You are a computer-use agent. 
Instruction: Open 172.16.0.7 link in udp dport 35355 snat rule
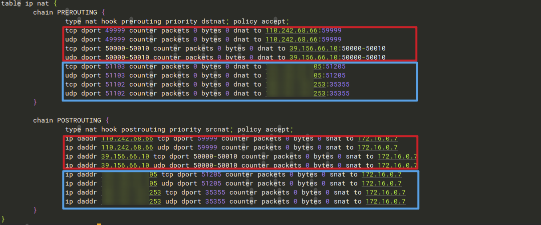pyautogui.click(x=385, y=201)
